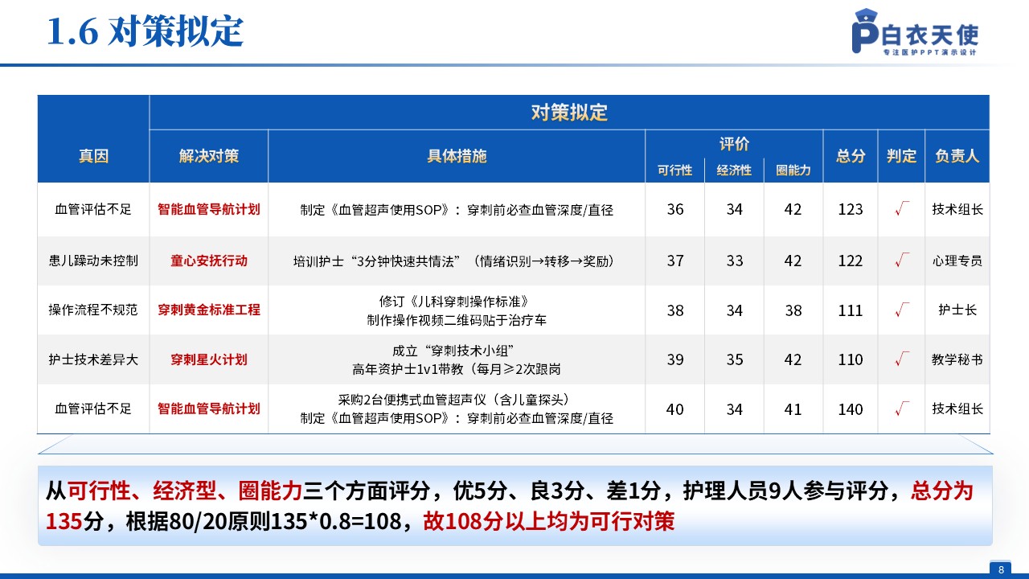This screenshot has width=1029, height=579.
Task: Select the 教学秘书 owner cell
Action: 957,359
